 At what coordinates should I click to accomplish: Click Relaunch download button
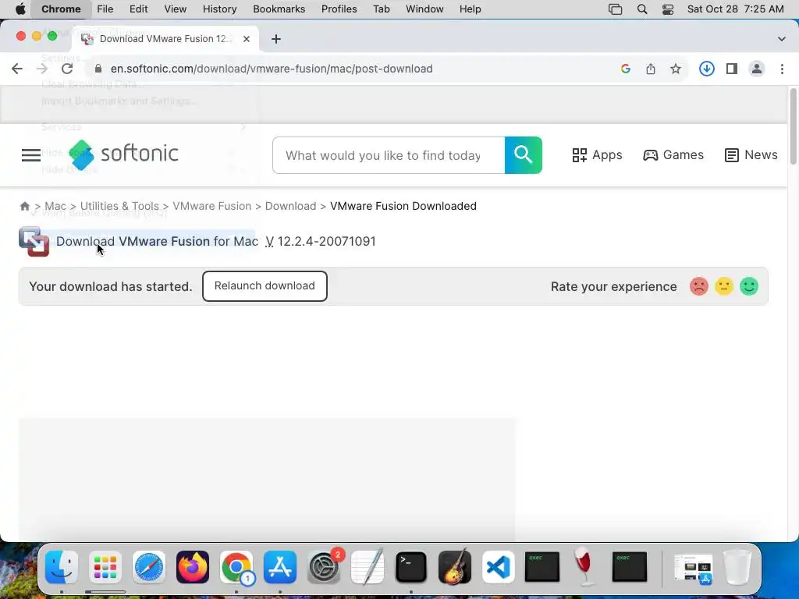point(265,285)
